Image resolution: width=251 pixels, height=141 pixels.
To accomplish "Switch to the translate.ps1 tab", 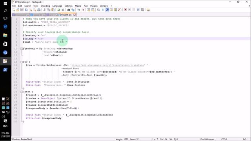I will click(x=66, y=15).
